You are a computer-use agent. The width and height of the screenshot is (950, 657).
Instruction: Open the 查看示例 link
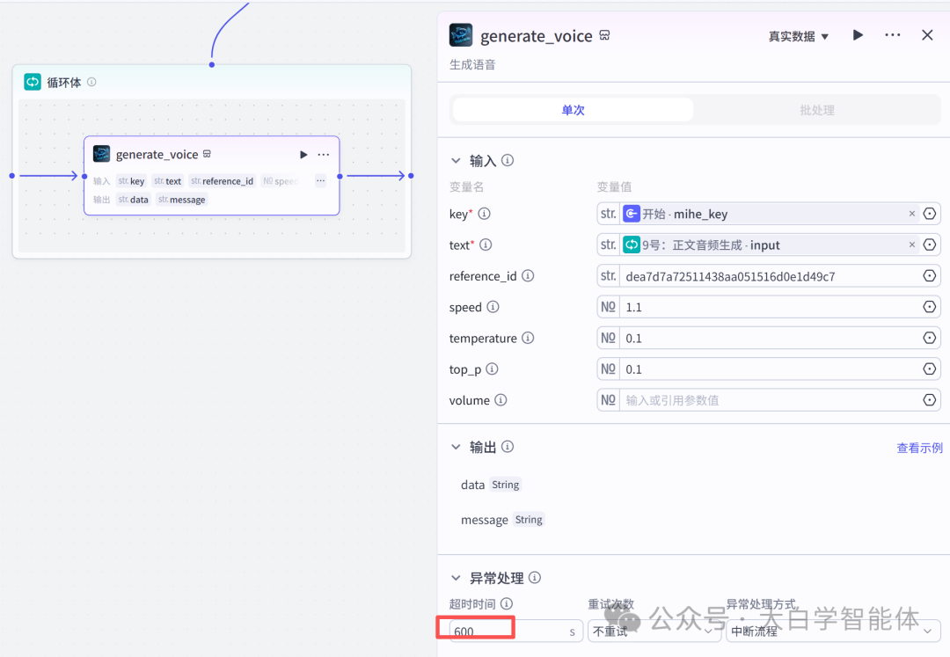coord(919,448)
